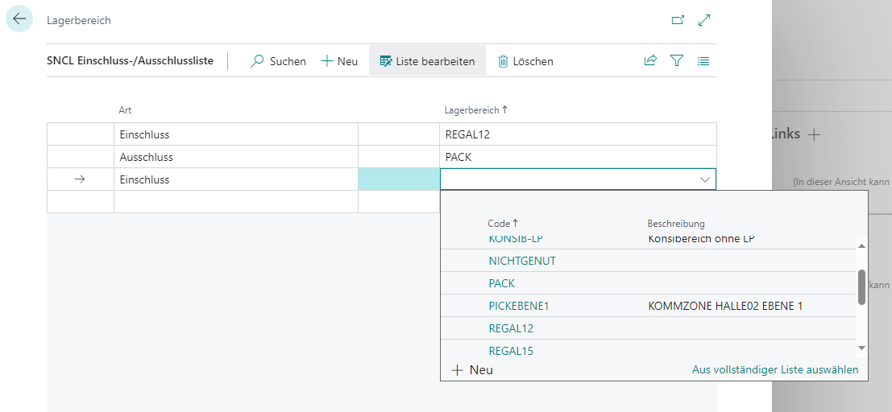Click the expand page diagonal arrows icon
This screenshot has width=892, height=412.
pyautogui.click(x=704, y=20)
